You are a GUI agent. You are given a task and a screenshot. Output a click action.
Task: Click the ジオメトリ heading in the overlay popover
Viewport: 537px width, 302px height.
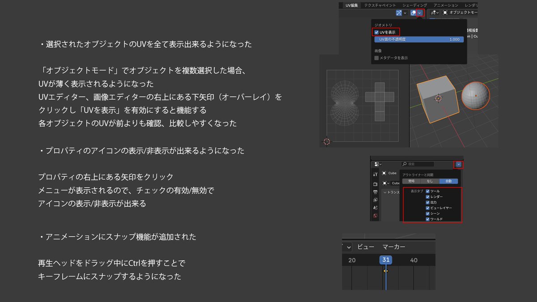[x=383, y=25]
